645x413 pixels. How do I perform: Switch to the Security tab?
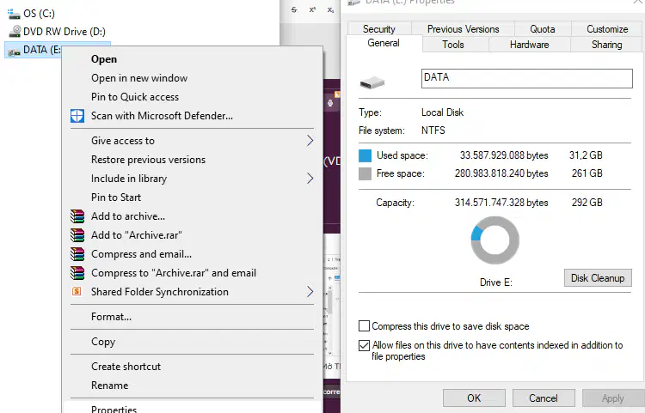tap(379, 28)
